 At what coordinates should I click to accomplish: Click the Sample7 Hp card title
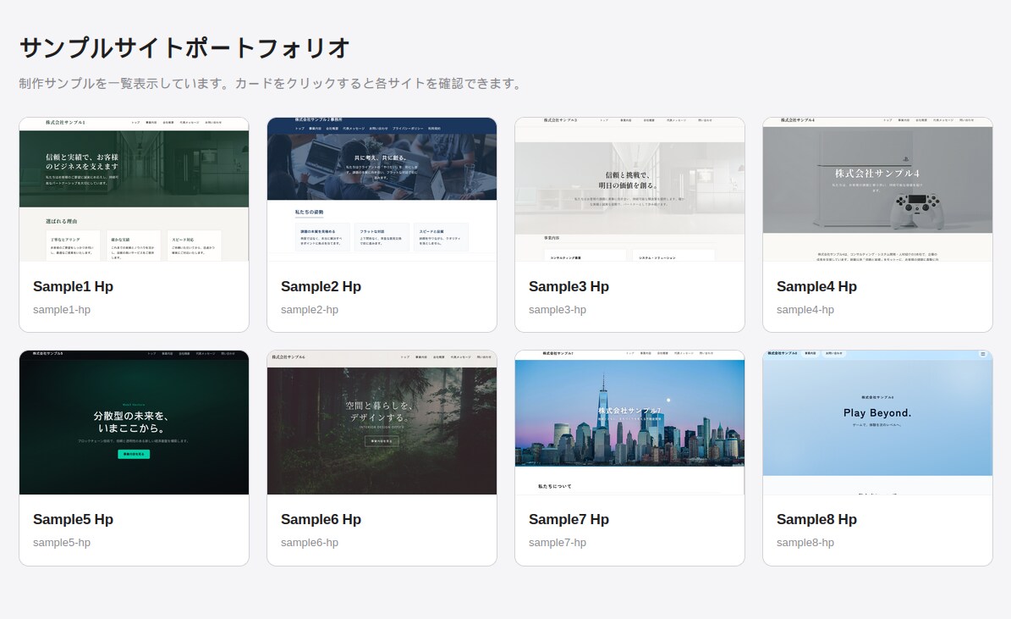click(569, 520)
